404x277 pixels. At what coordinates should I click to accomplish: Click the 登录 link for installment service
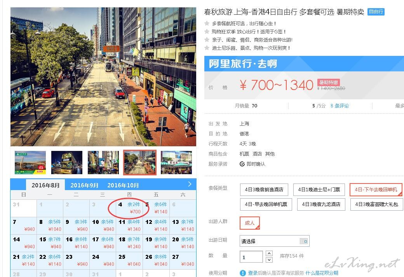pos(253,273)
